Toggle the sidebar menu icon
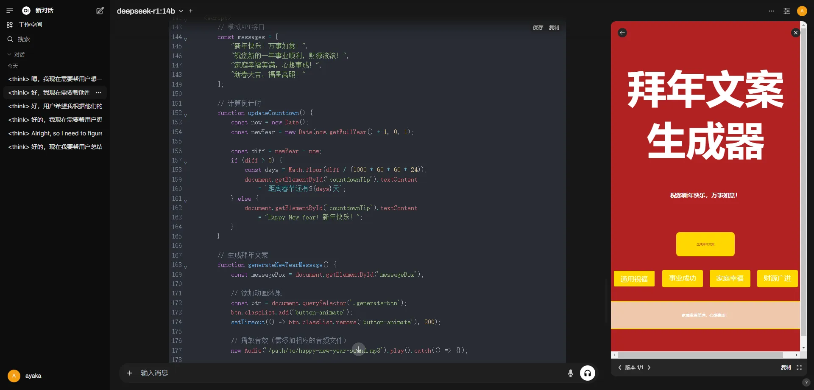Screen dimensions: 814x390 pos(10,11)
